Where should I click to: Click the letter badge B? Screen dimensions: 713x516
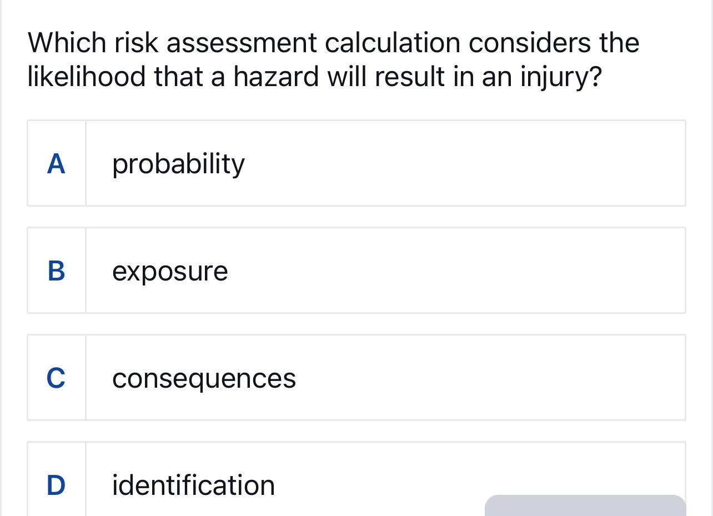click(57, 270)
